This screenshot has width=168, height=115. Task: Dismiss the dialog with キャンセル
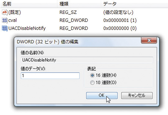click(x=137, y=95)
